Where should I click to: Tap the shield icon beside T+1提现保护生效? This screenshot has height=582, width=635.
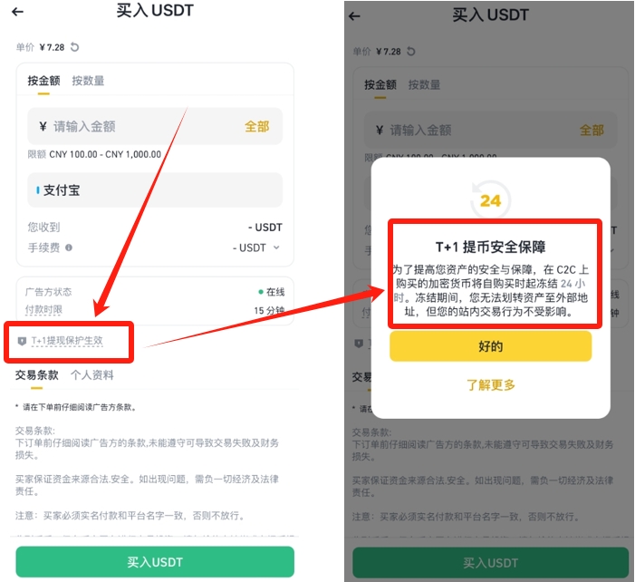23,341
